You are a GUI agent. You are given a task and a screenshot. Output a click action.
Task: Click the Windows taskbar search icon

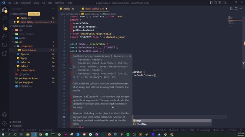(x=9, y=134)
